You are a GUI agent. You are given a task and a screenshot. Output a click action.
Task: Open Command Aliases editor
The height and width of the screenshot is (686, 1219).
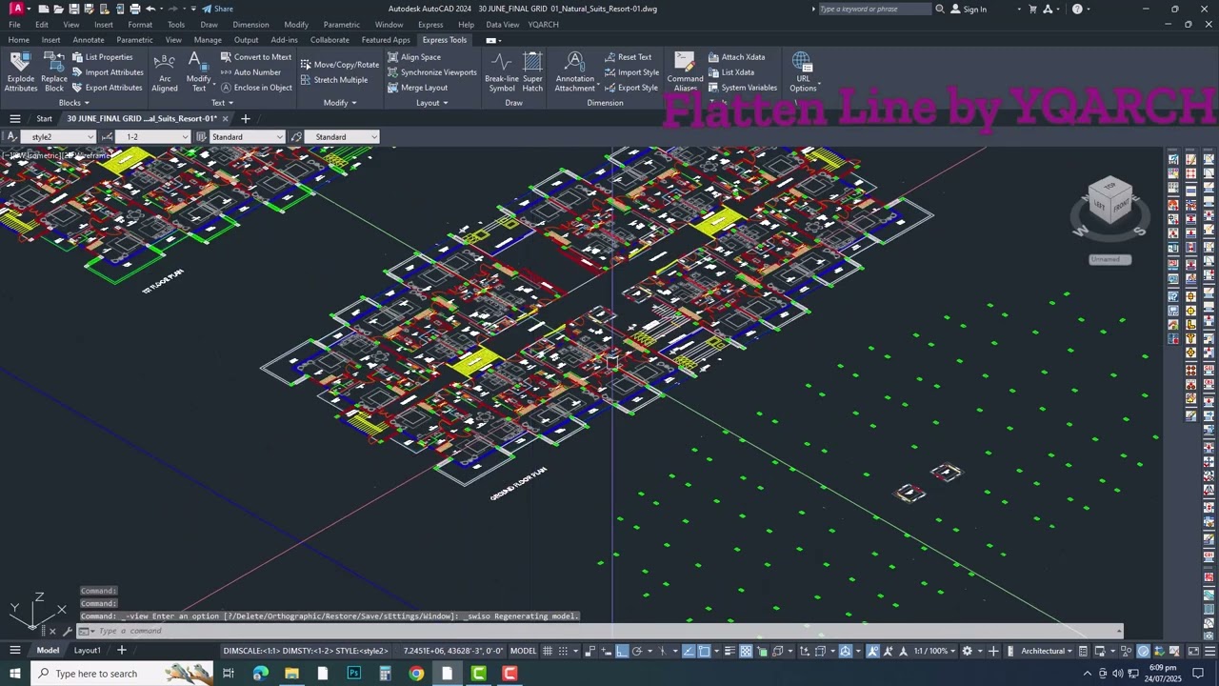click(685, 72)
